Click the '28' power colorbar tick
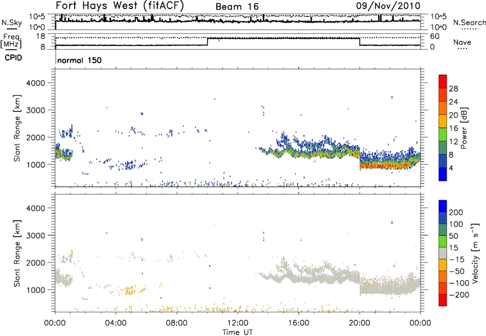This screenshot has height=336, width=486. click(x=453, y=89)
